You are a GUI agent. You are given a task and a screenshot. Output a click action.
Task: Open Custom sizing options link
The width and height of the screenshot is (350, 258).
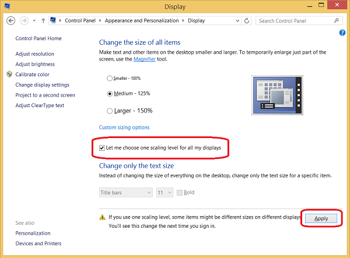(124, 127)
